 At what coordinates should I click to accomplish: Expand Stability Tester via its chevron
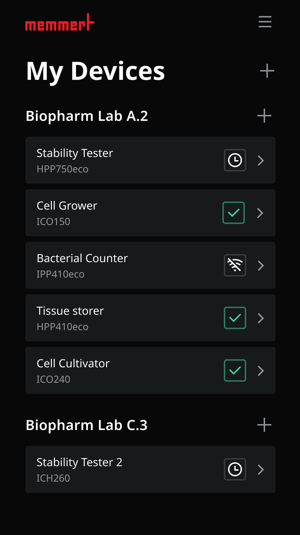coord(261,160)
